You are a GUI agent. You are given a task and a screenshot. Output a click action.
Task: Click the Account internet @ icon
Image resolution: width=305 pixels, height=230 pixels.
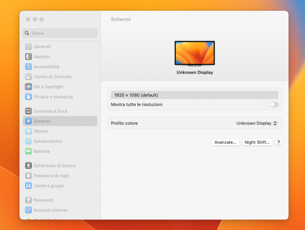click(x=28, y=210)
